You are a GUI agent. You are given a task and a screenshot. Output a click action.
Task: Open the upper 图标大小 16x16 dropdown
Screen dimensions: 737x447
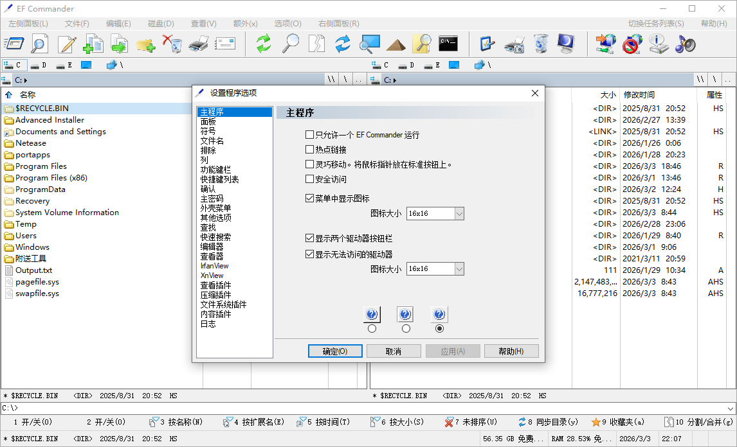pyautogui.click(x=460, y=213)
